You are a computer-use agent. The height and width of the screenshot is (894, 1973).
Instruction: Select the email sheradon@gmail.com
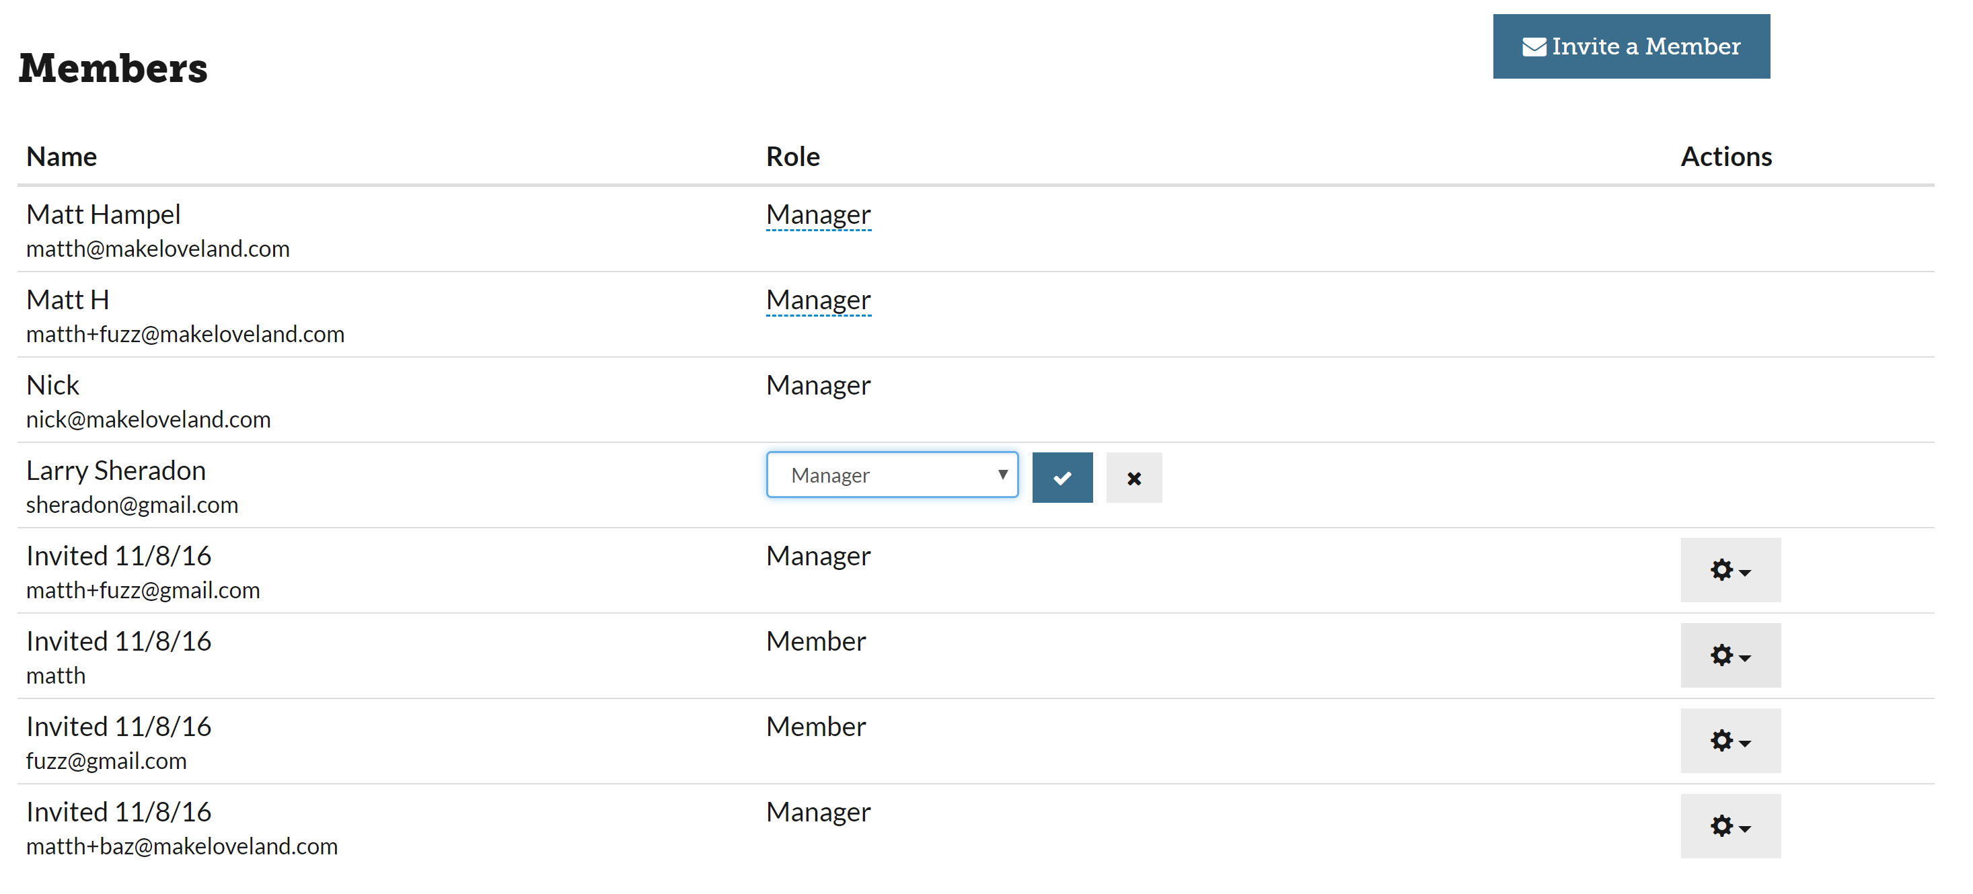point(132,504)
